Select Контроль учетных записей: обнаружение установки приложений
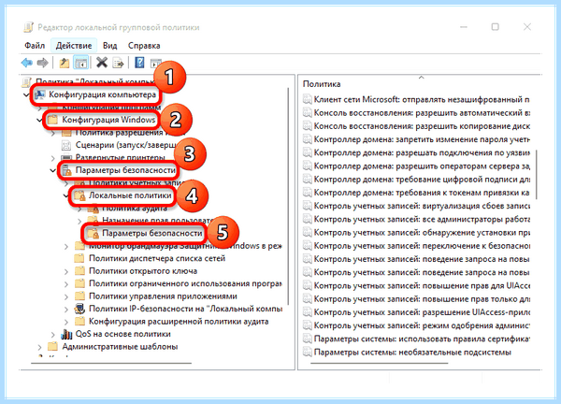The width and height of the screenshot is (561, 404). [422, 233]
